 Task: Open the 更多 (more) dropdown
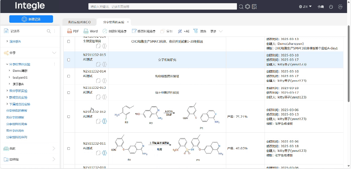(216, 31)
